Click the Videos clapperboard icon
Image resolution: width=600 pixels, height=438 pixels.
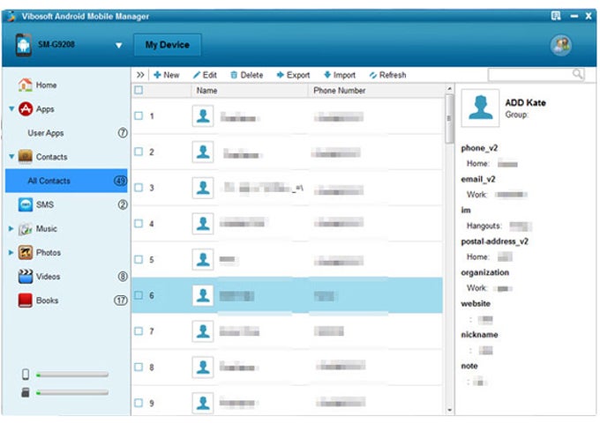pos(26,277)
